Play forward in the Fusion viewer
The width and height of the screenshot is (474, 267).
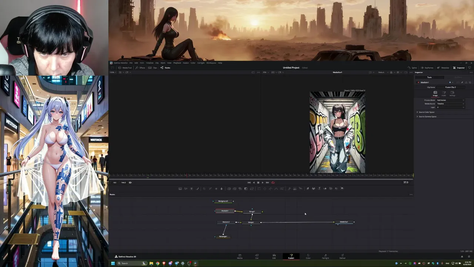coord(263,182)
